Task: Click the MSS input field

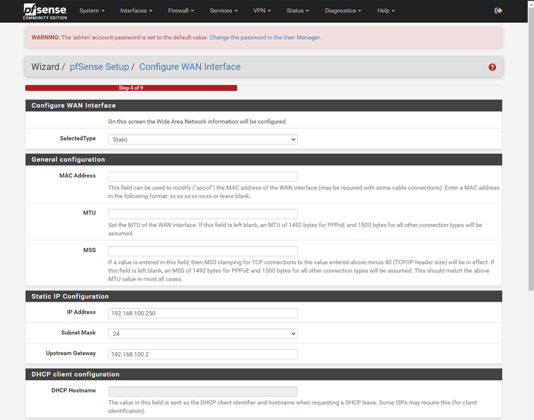Action: [x=203, y=251]
